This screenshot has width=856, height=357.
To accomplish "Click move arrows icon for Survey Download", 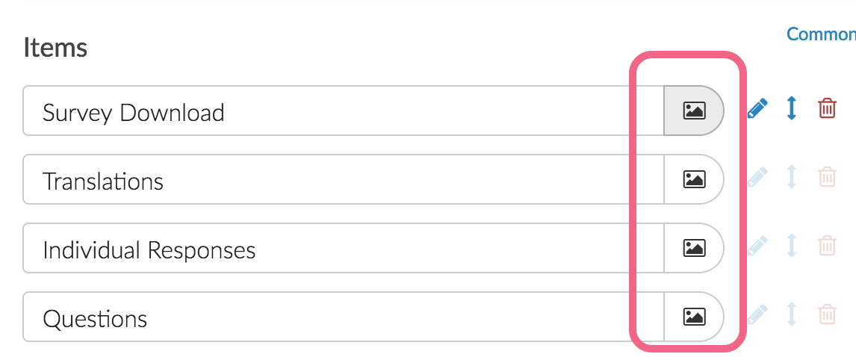I will click(792, 108).
